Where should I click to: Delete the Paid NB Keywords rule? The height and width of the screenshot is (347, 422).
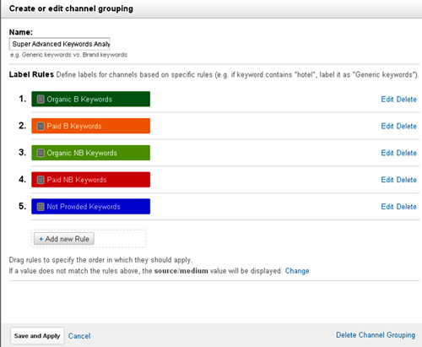pyautogui.click(x=406, y=180)
